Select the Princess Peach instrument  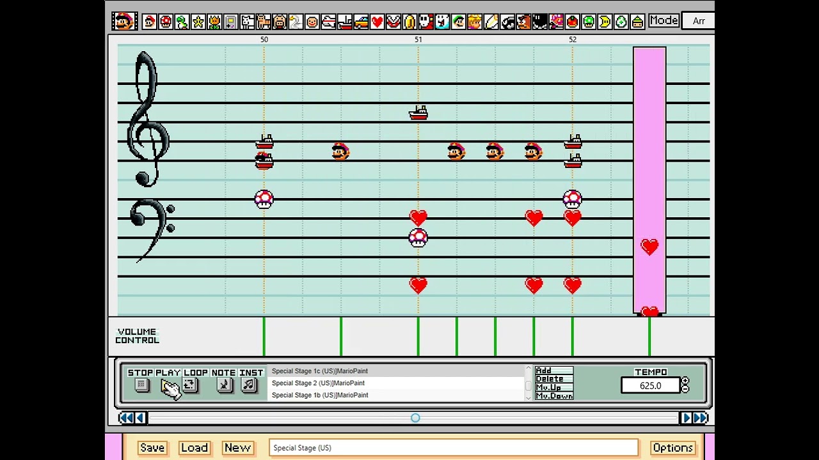474,22
